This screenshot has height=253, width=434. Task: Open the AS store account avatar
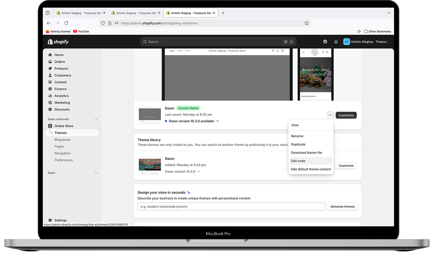[x=347, y=42]
